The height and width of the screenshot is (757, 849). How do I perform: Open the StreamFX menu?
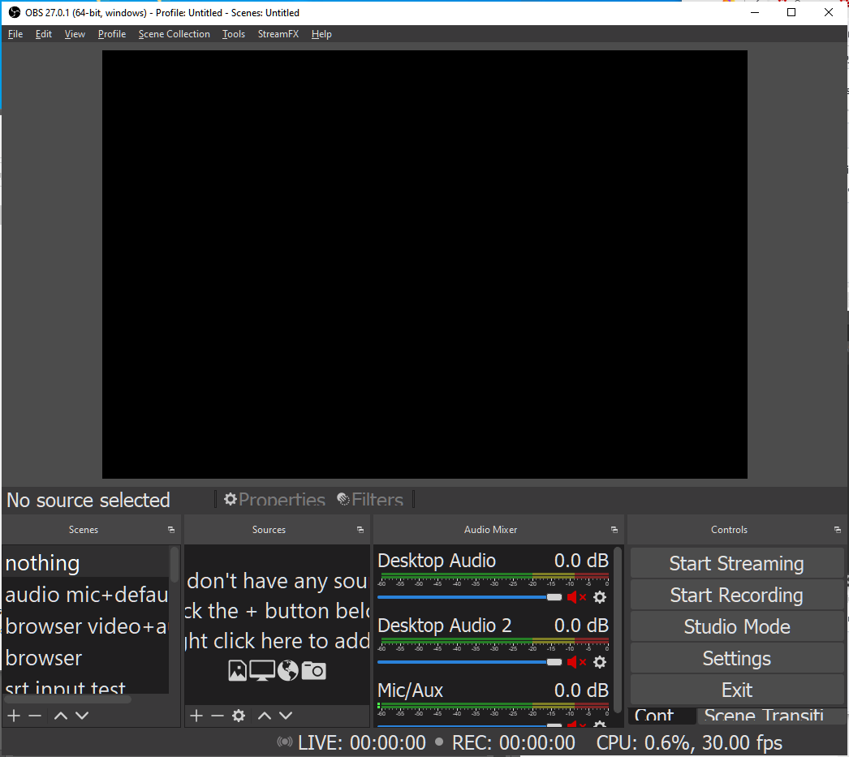(x=278, y=34)
